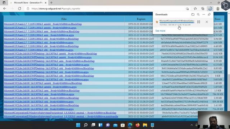Open the downloads folder from the panel

pos(193,14)
